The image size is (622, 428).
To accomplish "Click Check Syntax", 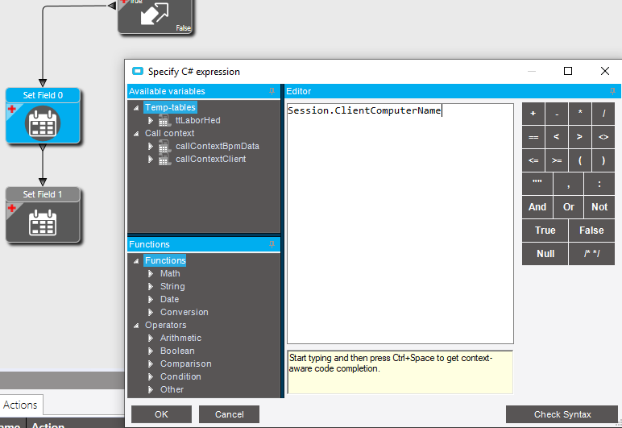I will [x=562, y=414].
